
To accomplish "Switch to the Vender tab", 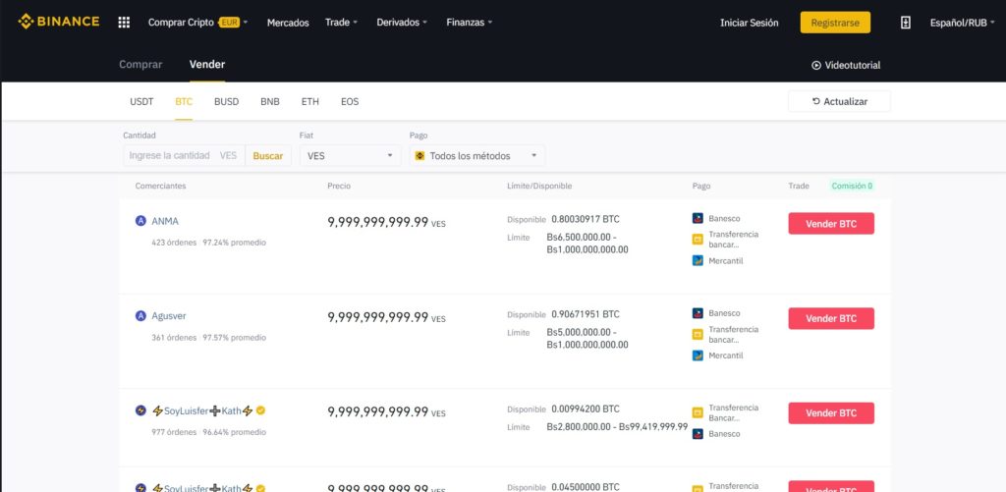I will [207, 64].
